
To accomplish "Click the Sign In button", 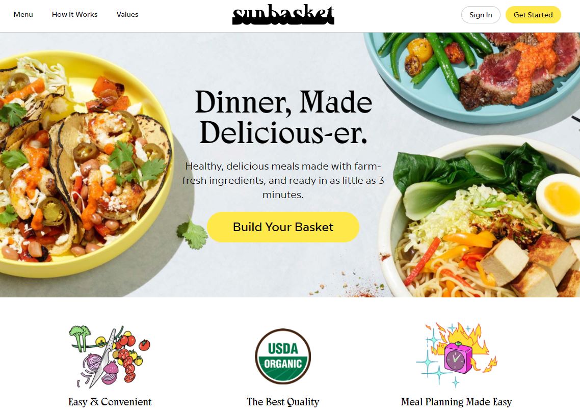I will pos(481,15).
